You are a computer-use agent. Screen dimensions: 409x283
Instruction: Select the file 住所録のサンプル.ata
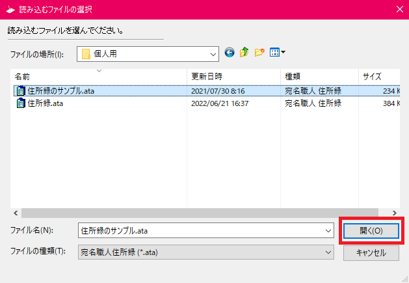[x=60, y=91]
